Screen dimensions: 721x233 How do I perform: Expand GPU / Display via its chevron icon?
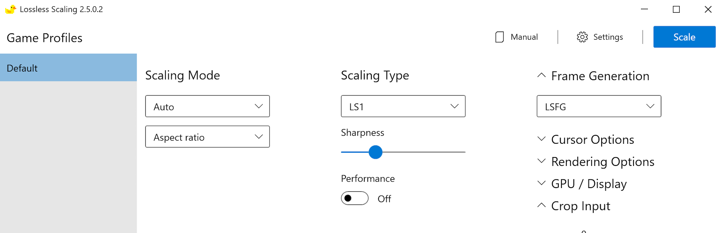pos(541,183)
